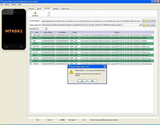
Task: Uncheck the LOGO partition checkbox
Action: point(31,55)
